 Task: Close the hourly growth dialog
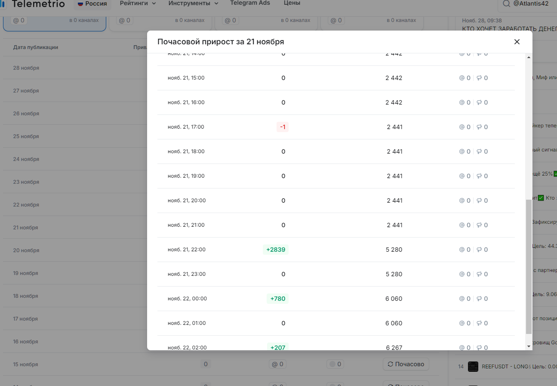[517, 42]
